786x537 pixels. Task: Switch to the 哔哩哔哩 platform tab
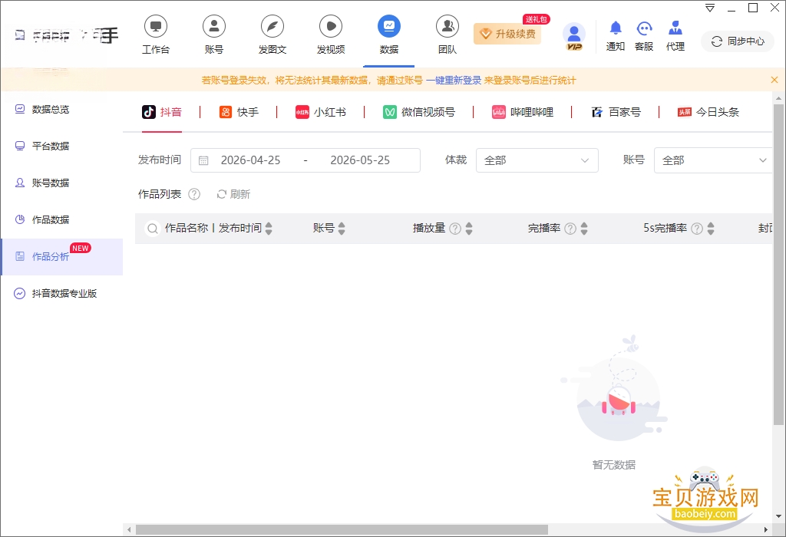click(522, 112)
